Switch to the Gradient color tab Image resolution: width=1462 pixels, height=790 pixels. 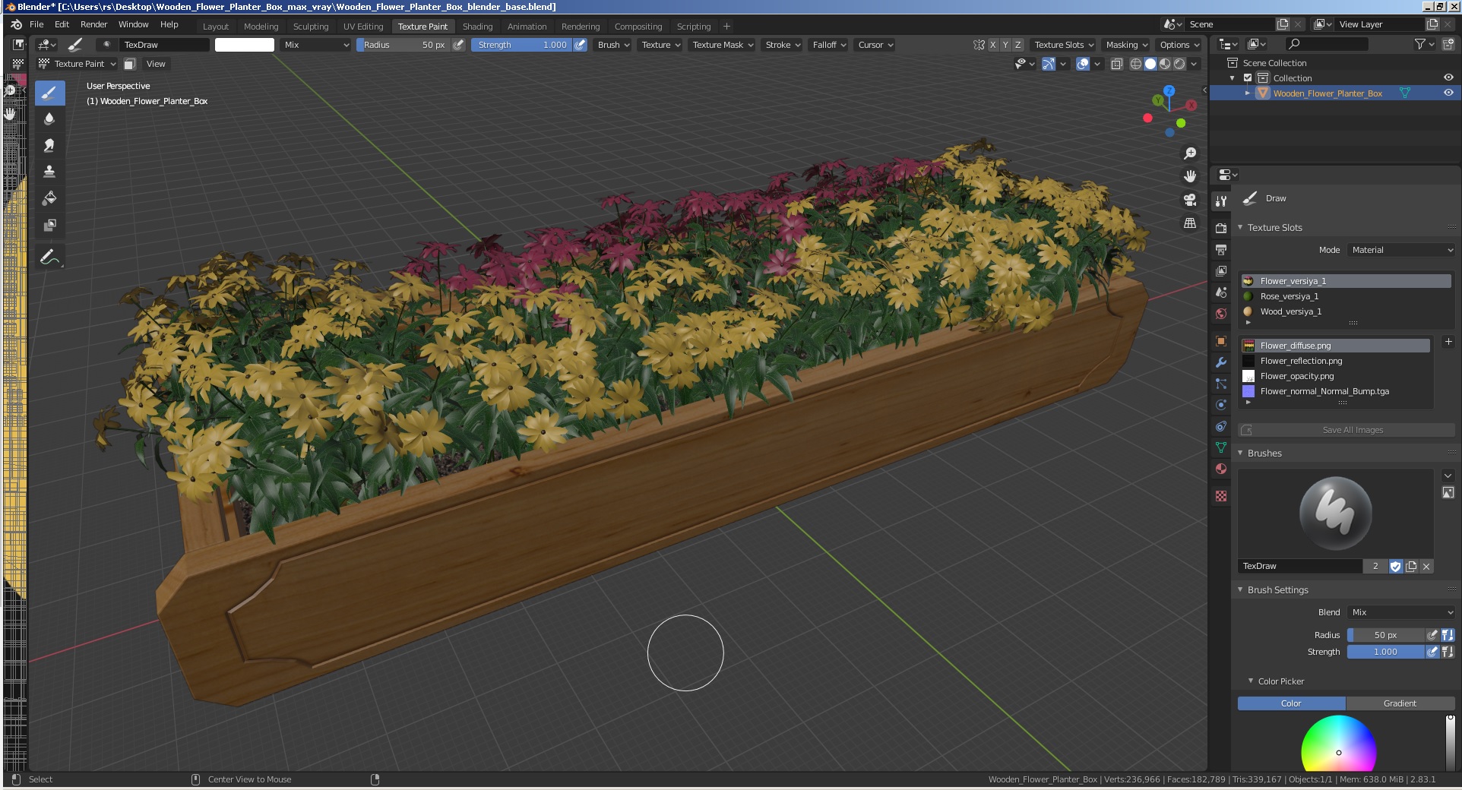coord(1400,703)
